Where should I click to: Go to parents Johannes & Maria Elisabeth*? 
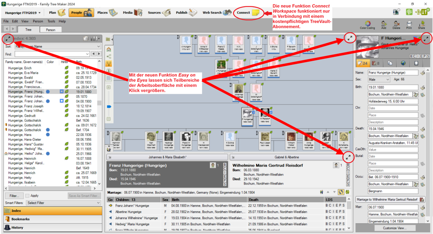click(167, 157)
